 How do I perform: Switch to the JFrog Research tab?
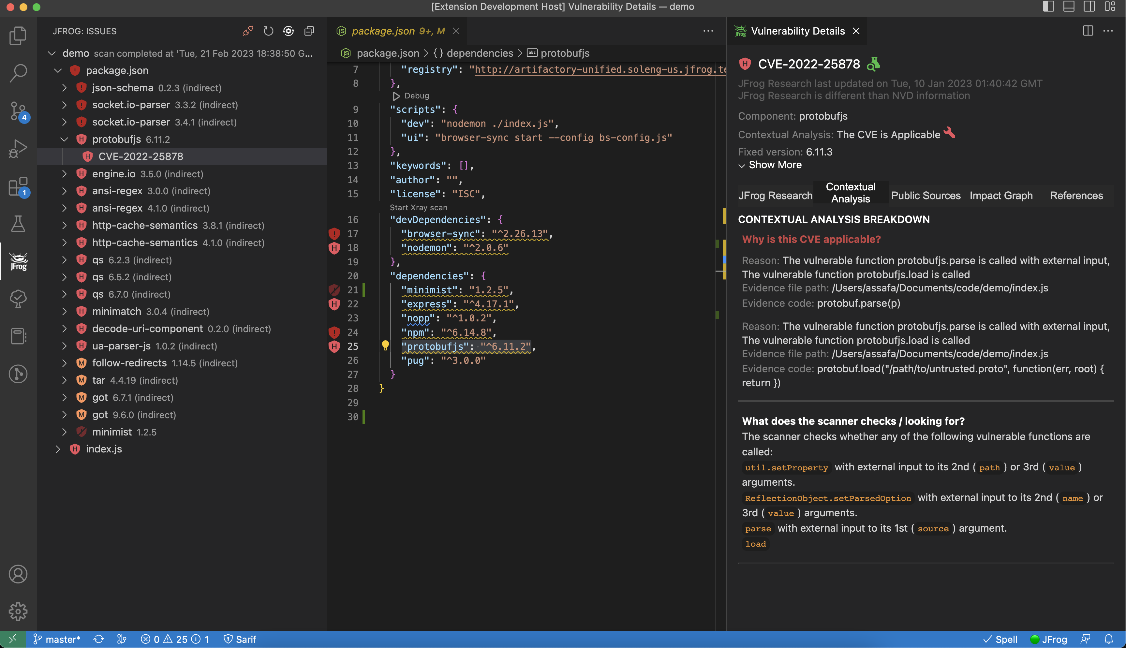click(x=775, y=195)
